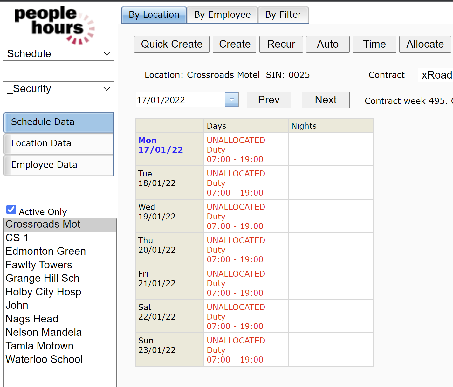Open the _Security dropdown list
453x387 pixels.
coord(59,89)
